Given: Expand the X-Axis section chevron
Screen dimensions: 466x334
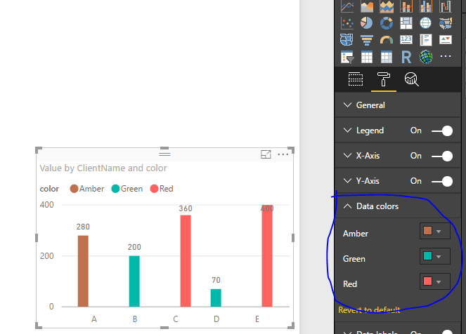Looking at the screenshot, I should tap(347, 156).
